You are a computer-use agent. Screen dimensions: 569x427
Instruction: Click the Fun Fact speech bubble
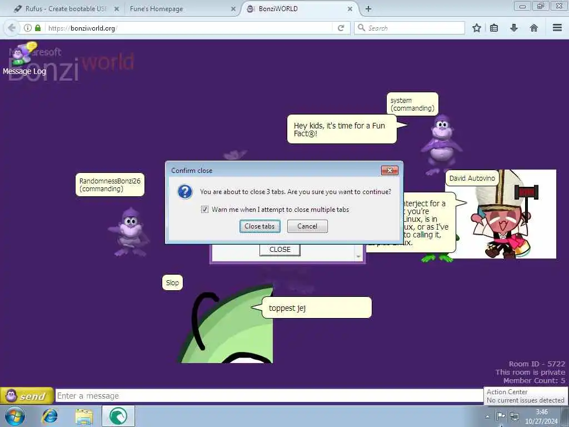coord(342,129)
